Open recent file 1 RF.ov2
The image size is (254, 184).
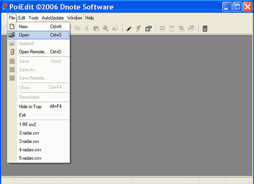pyautogui.click(x=28, y=124)
